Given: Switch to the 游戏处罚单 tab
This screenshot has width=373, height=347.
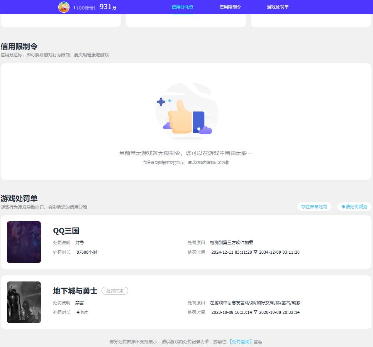Looking at the screenshot, I should (x=278, y=7).
